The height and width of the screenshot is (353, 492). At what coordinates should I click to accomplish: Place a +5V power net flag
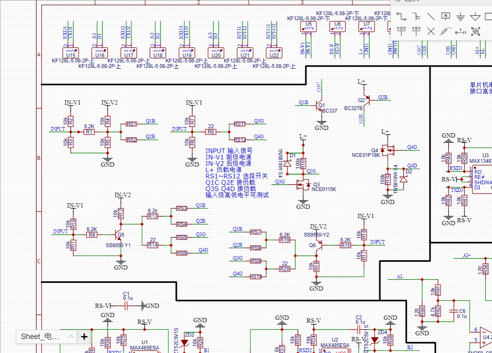tap(416, 31)
